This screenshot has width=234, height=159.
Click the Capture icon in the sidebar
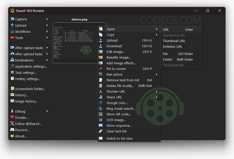tap(12, 19)
